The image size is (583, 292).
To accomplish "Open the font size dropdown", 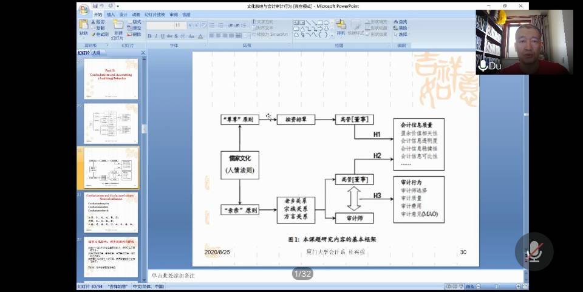I will [x=185, y=25].
